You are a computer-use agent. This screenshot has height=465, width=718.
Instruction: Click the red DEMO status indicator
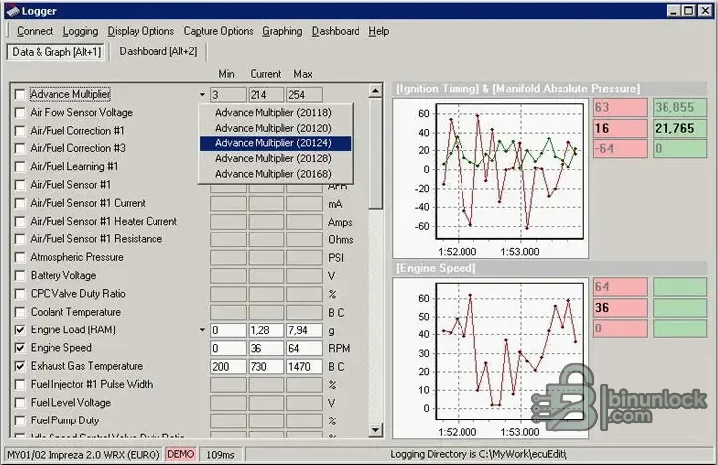point(181,454)
